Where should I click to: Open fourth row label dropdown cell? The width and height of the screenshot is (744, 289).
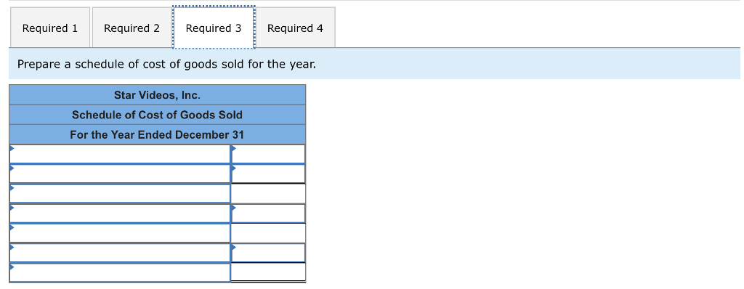click(x=120, y=213)
